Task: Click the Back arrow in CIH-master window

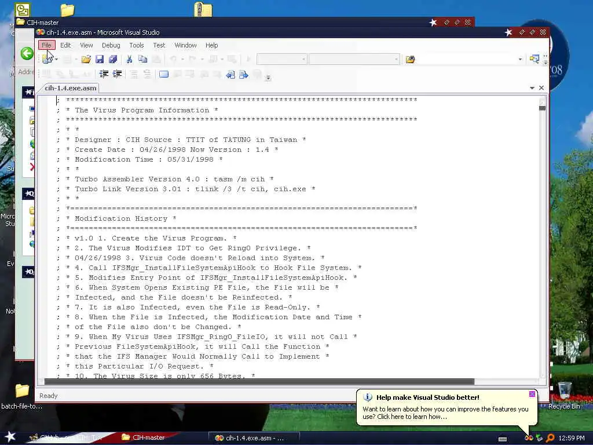Action: click(x=27, y=53)
